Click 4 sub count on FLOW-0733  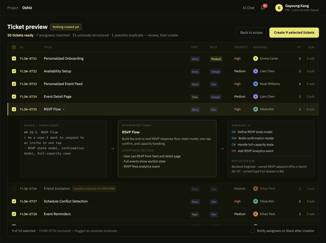(x=310, y=84)
